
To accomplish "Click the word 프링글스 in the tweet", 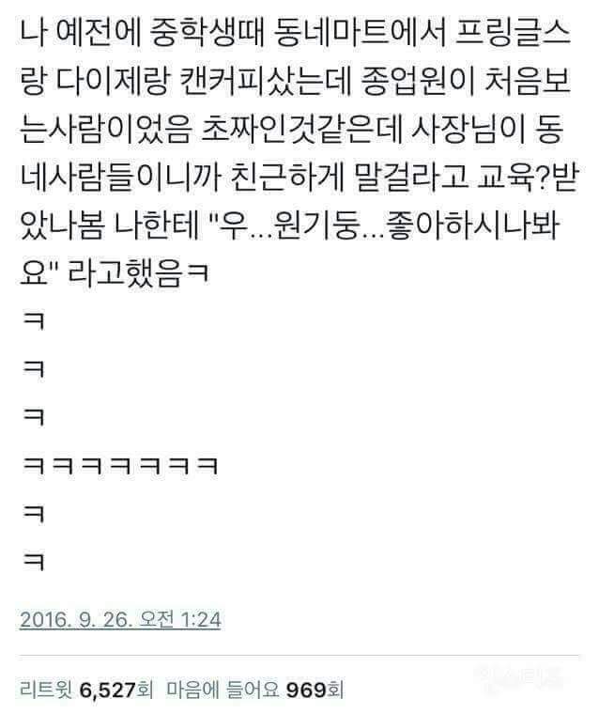I will [x=513, y=34].
